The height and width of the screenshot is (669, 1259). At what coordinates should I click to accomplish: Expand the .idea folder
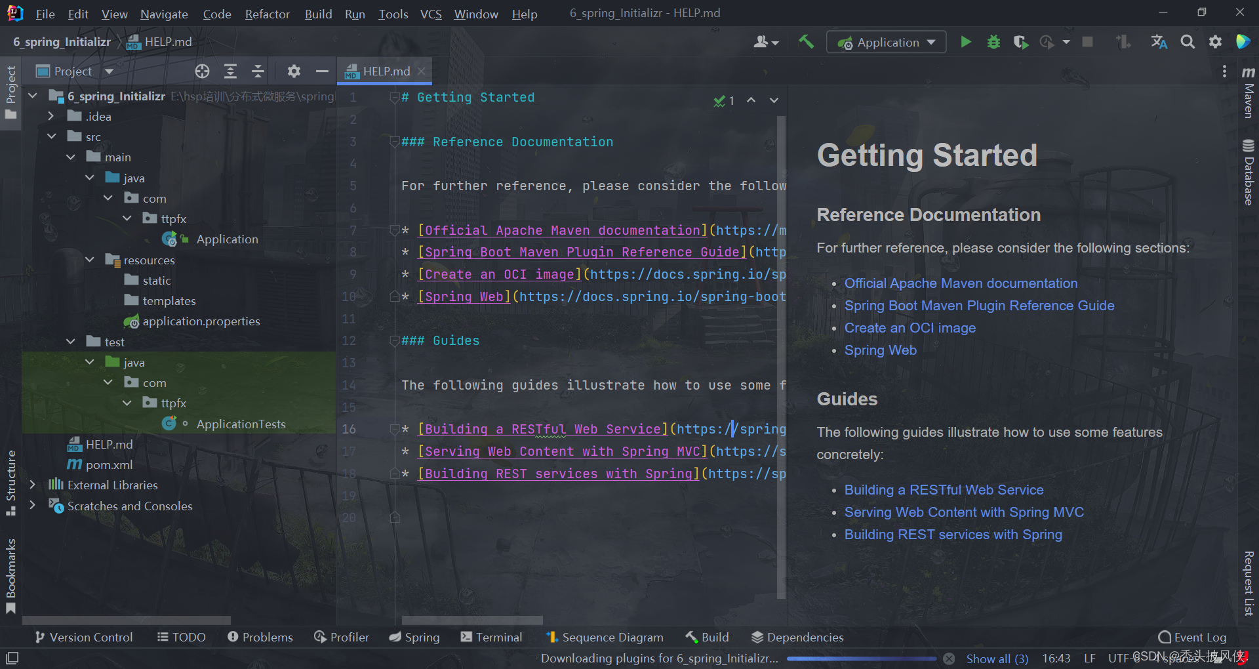51,116
